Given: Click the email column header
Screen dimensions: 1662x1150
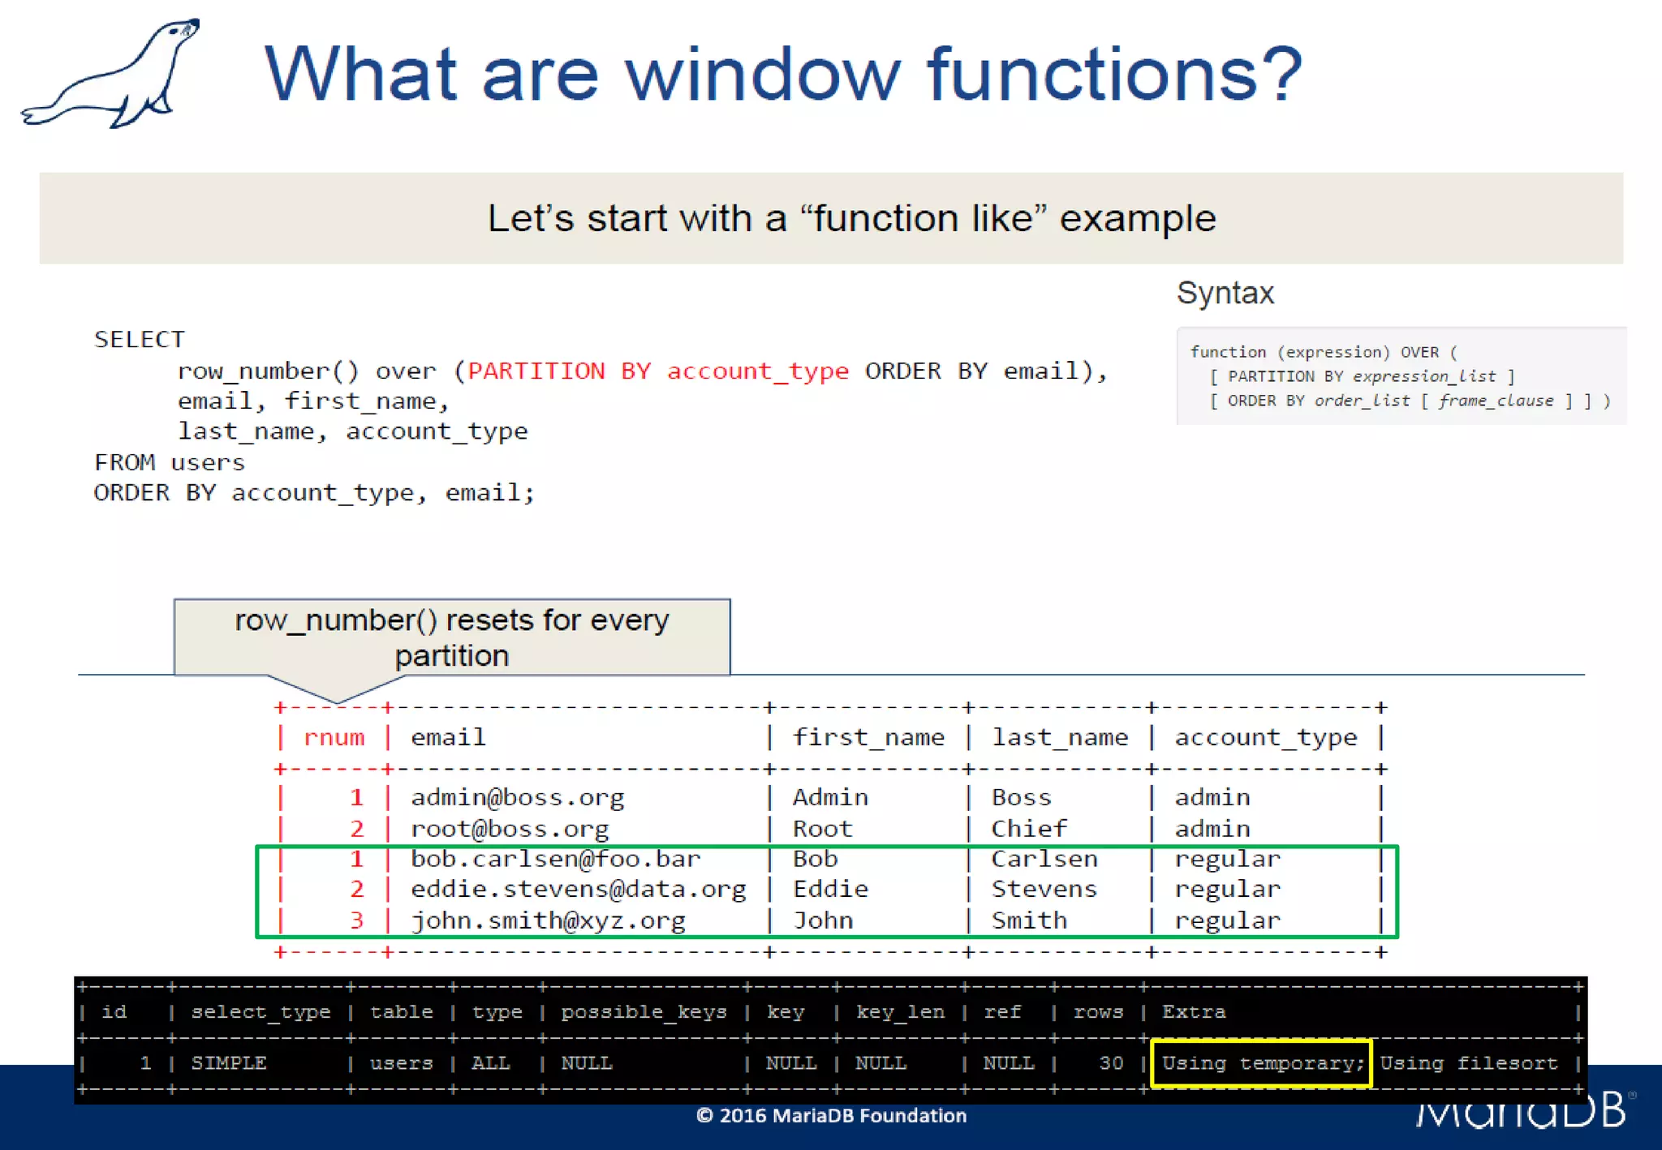Looking at the screenshot, I should click(x=448, y=738).
